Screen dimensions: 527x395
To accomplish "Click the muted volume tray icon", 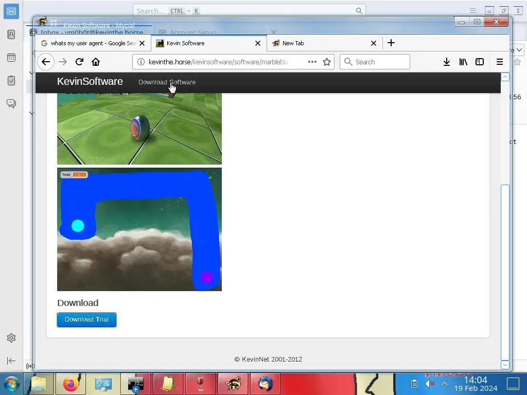I will 429,384.
